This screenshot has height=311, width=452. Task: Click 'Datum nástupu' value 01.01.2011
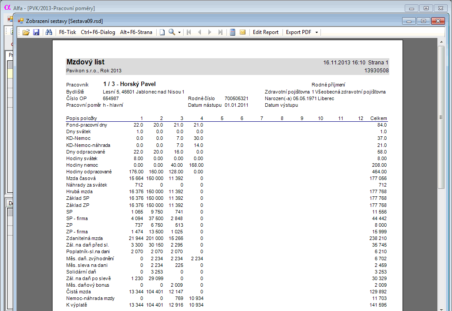coord(237,105)
